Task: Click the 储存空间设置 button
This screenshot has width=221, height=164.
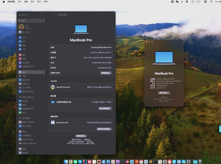Action: tap(104, 129)
